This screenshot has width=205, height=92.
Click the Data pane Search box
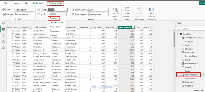(x=191, y=29)
